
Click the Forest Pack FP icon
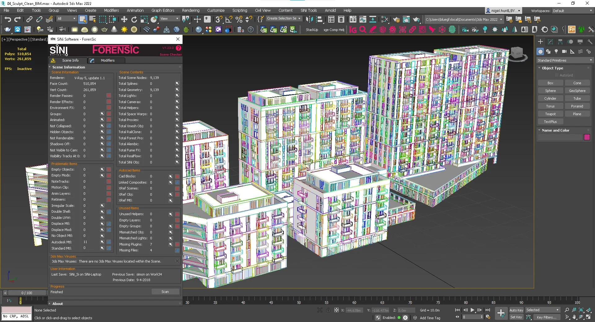tap(572, 30)
